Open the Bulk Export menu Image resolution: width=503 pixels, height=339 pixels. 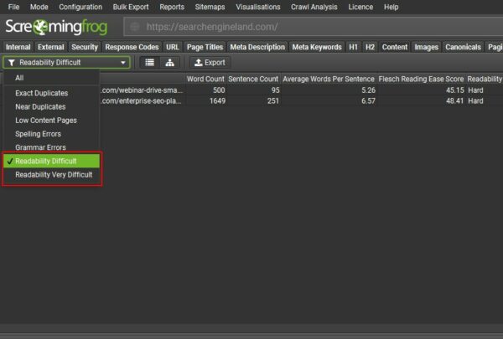click(x=130, y=7)
